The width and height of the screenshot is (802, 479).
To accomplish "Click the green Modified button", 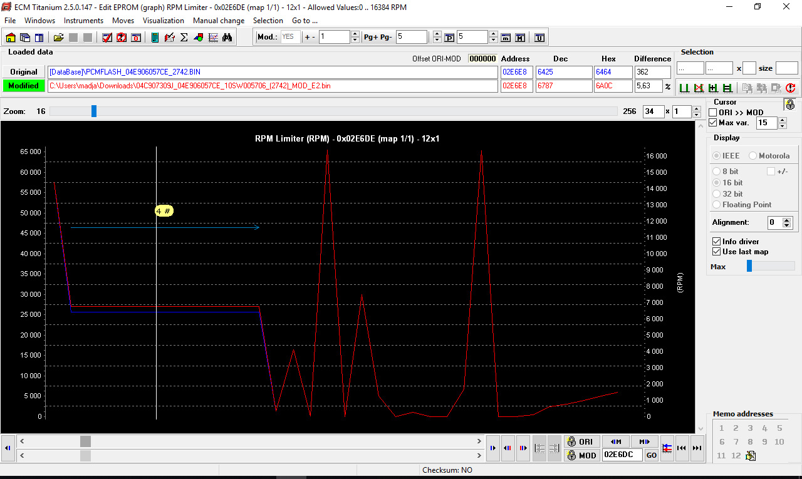I will click(23, 86).
